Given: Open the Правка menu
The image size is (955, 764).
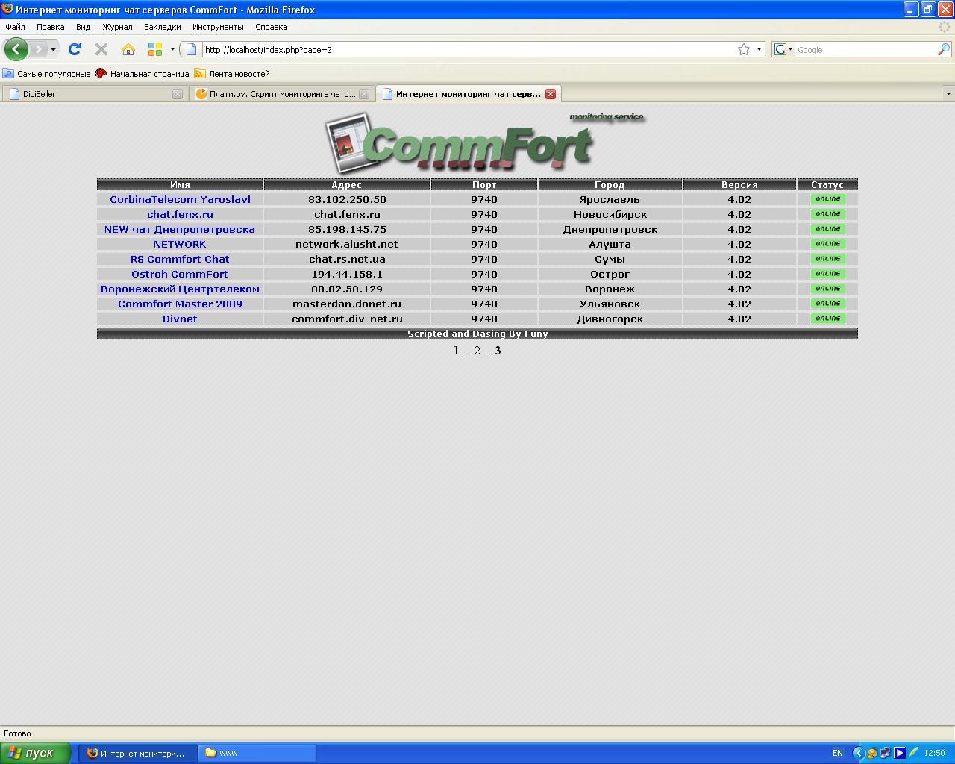Looking at the screenshot, I should tap(50, 27).
